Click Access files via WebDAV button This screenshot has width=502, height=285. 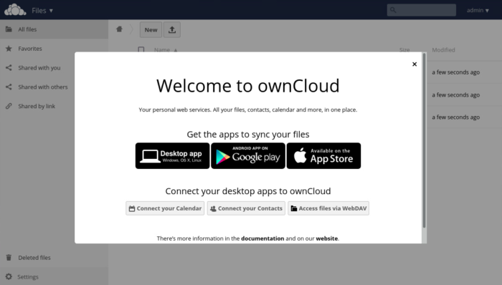pos(328,208)
